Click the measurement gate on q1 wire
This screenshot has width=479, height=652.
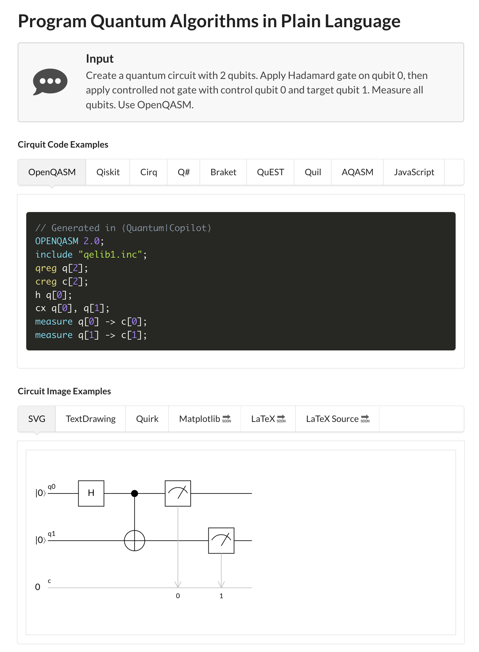click(221, 541)
